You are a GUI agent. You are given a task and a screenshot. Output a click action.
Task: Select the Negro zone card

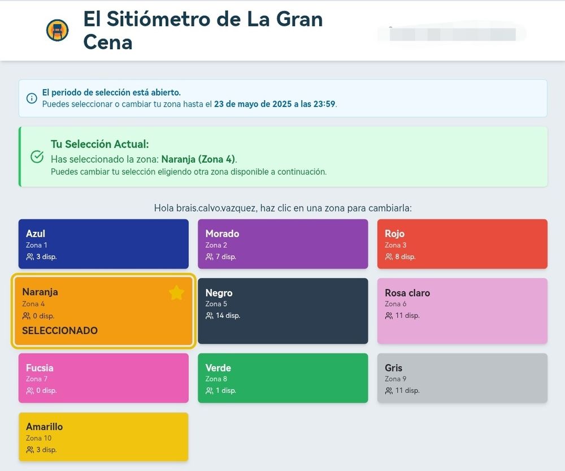pyautogui.click(x=283, y=311)
